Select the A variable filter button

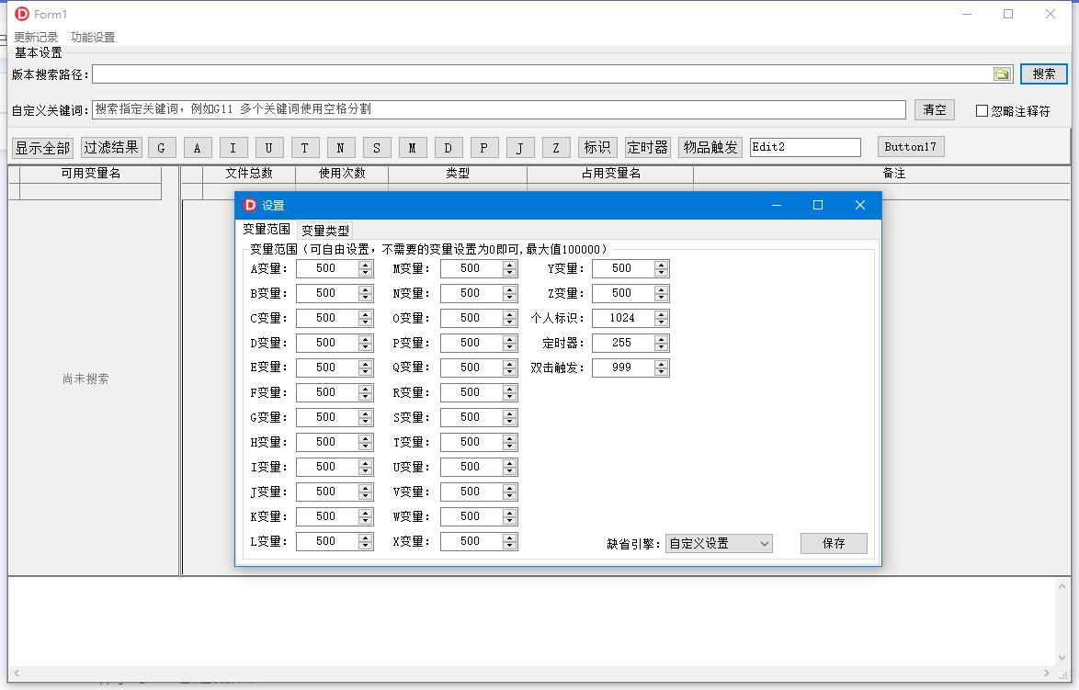tap(198, 146)
